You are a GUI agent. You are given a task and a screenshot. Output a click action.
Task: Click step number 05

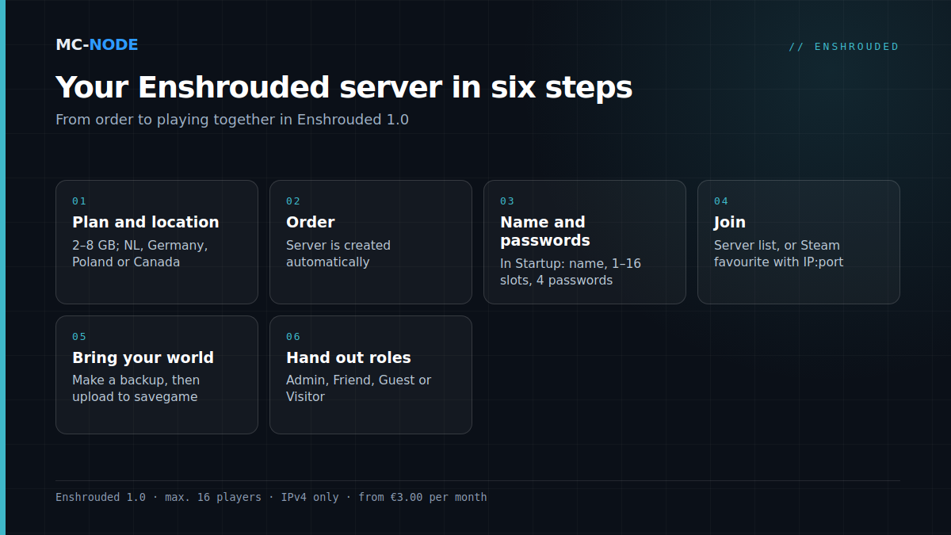tap(79, 337)
